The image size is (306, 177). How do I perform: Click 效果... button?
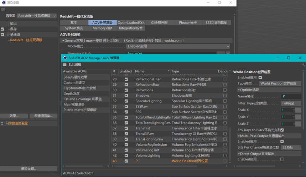coord(14,116)
